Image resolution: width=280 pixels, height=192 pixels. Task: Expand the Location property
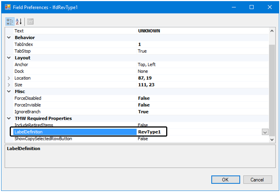click(9, 78)
